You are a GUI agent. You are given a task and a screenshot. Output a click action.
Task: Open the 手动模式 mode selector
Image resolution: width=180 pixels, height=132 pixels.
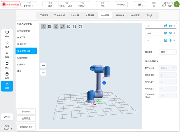[x=121, y=4]
